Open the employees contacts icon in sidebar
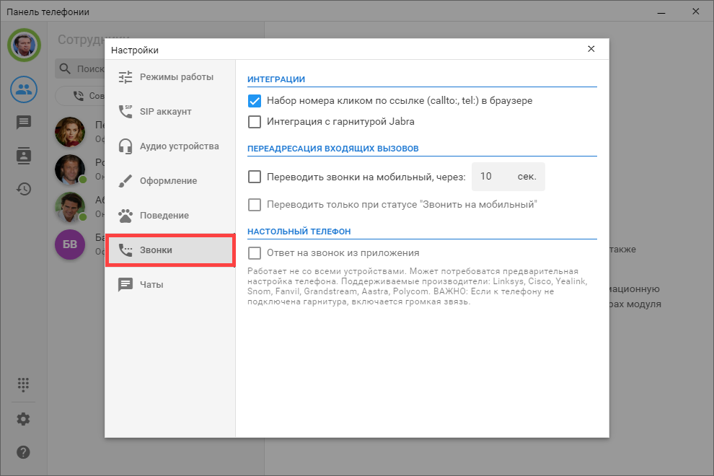Screen dimensions: 714x476 (x=24, y=89)
